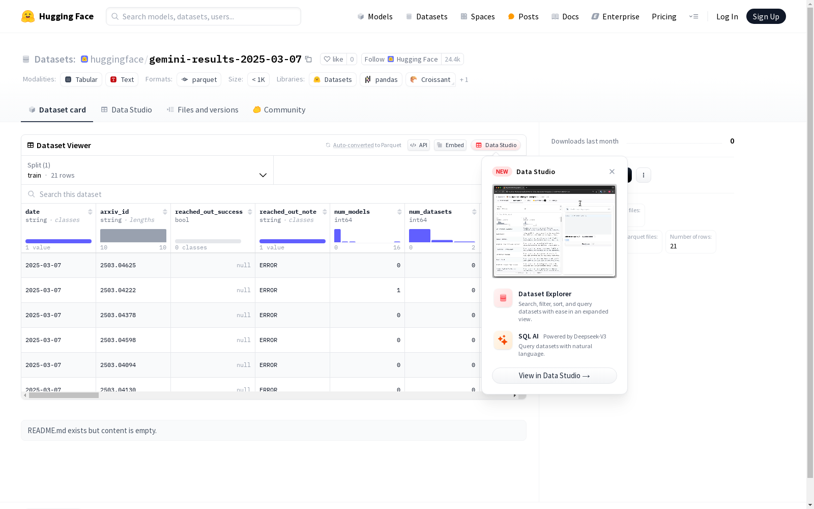The image size is (814, 509).
Task: Filter by the parquet format tag
Action: tap(199, 79)
